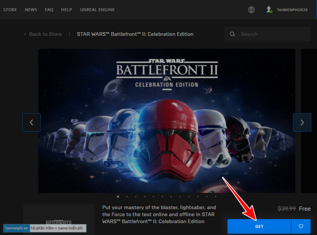
Task: Open the TAIMIENPHI2020 account menu
Action: pyautogui.click(x=292, y=10)
